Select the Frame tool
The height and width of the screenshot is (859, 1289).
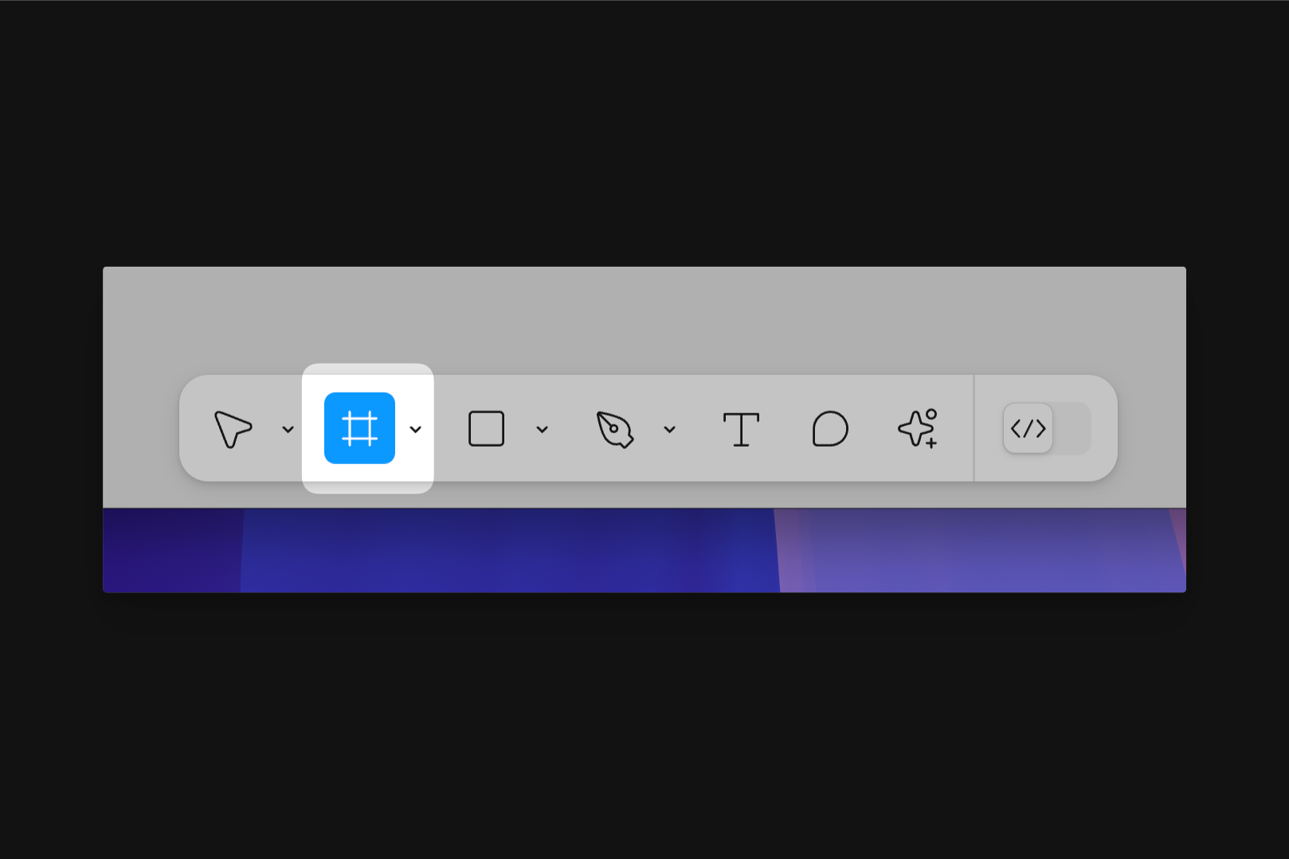[x=359, y=428]
